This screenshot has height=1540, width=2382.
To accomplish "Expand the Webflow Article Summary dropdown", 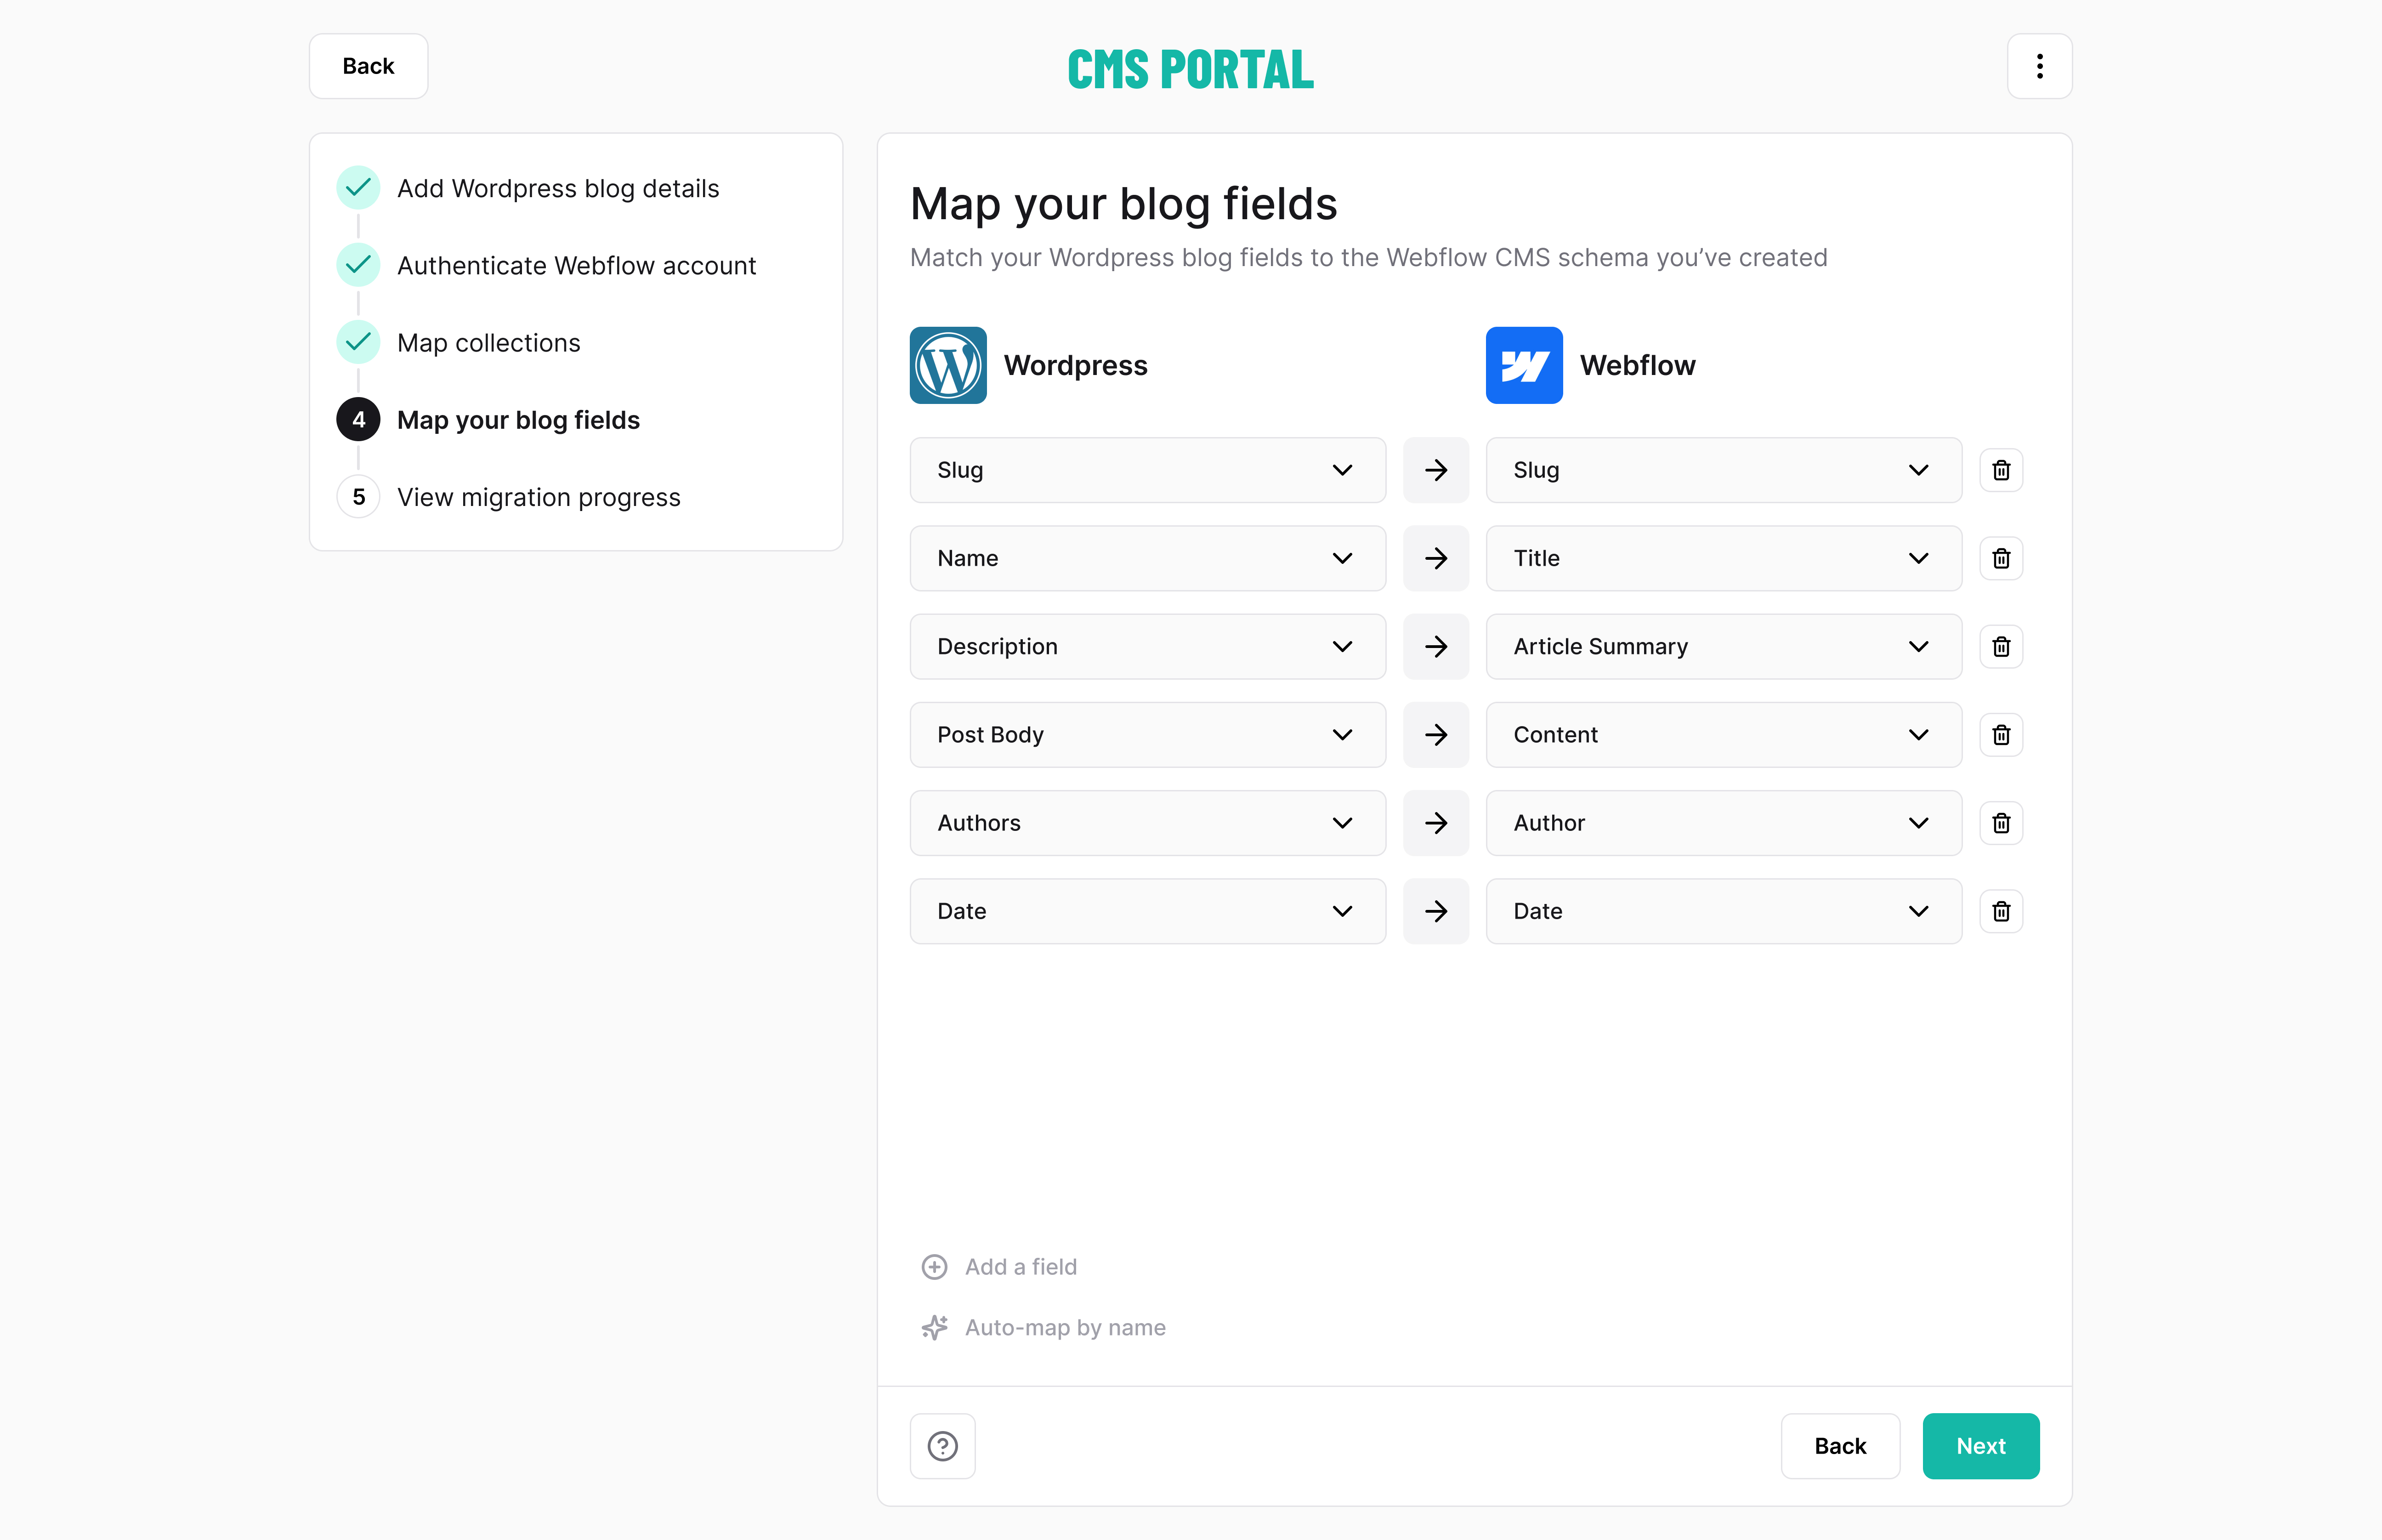I will 1722,646.
